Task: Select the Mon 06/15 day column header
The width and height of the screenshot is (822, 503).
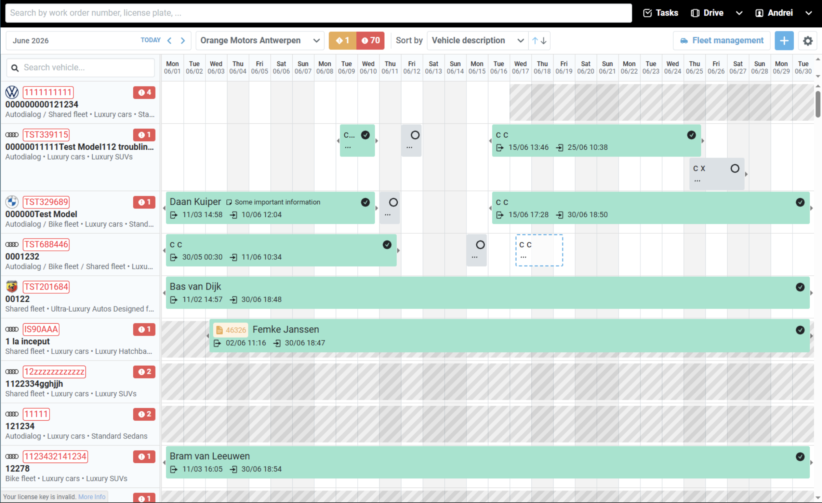Action: click(477, 68)
